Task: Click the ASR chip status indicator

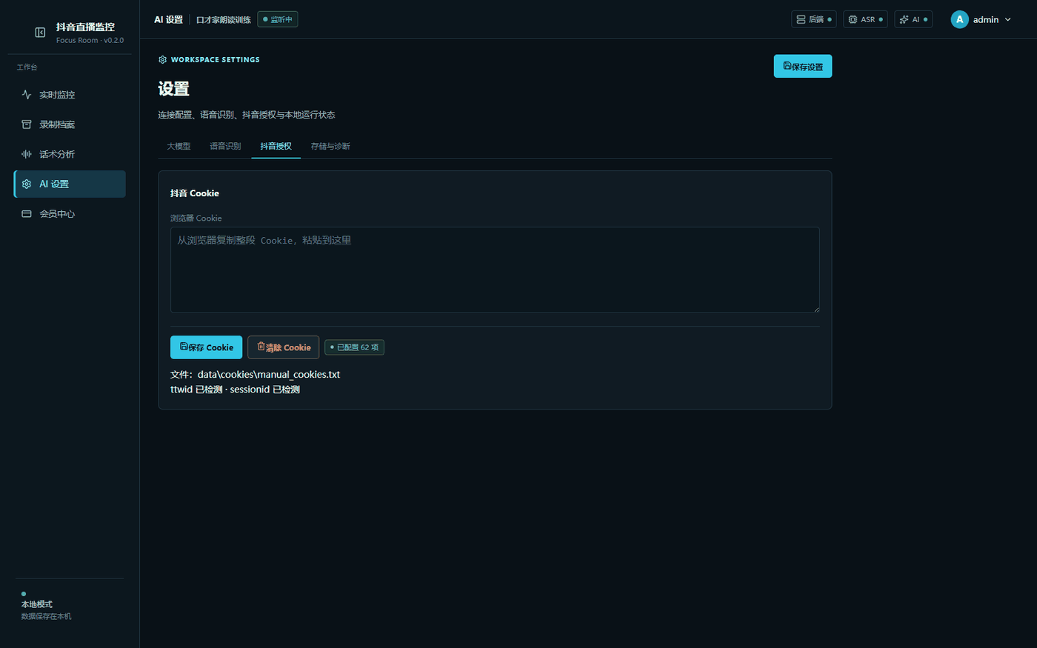Action: [865, 19]
